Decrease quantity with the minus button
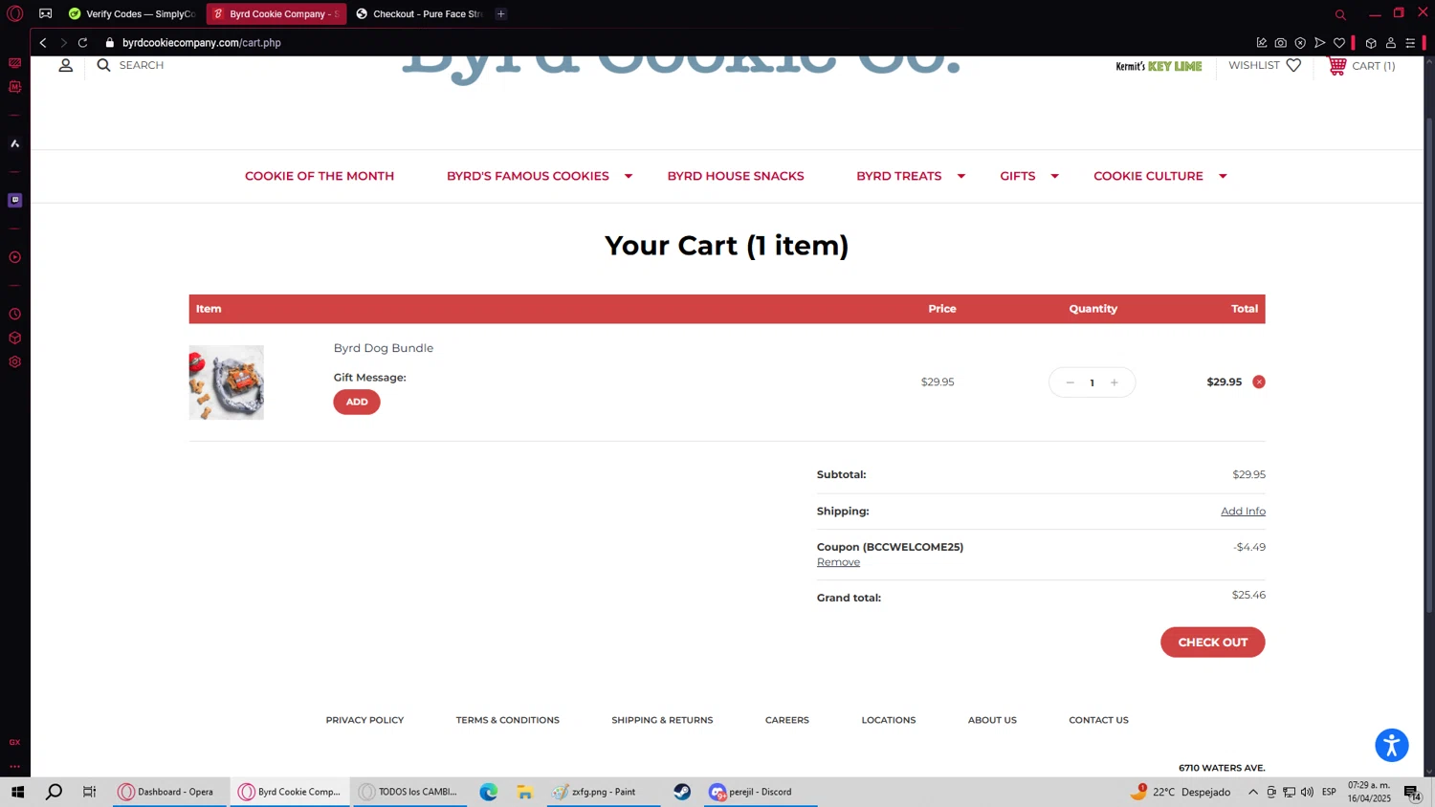This screenshot has height=807, width=1435. [x=1070, y=382]
